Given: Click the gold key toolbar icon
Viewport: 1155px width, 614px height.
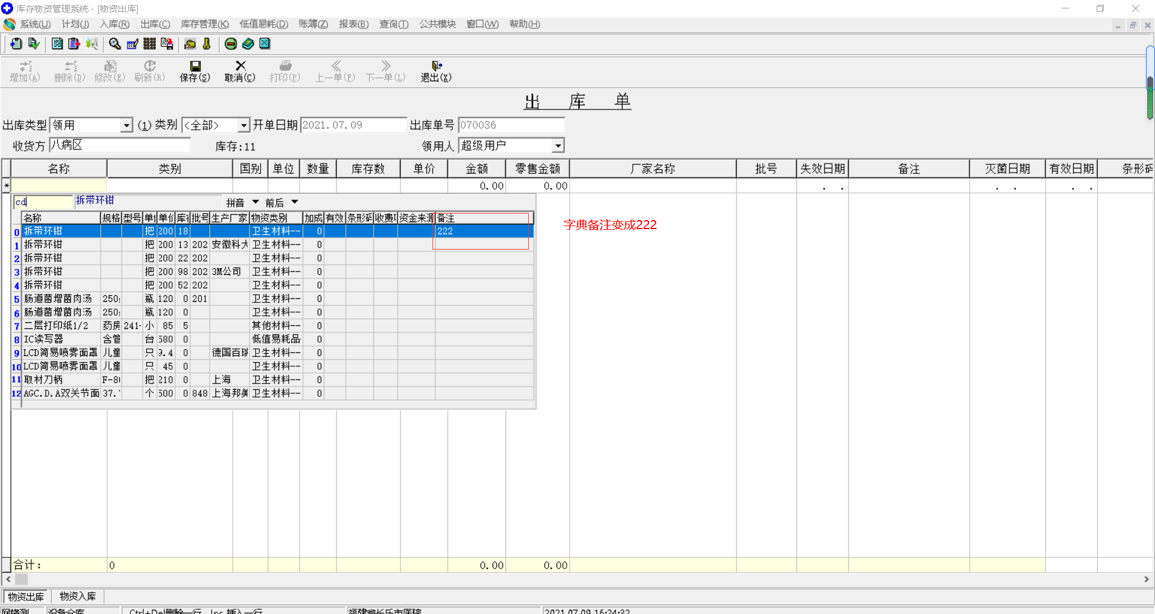Looking at the screenshot, I should pos(207,44).
